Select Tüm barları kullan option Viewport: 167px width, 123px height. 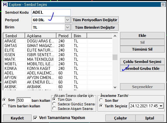pyautogui.click(x=4, y=106)
